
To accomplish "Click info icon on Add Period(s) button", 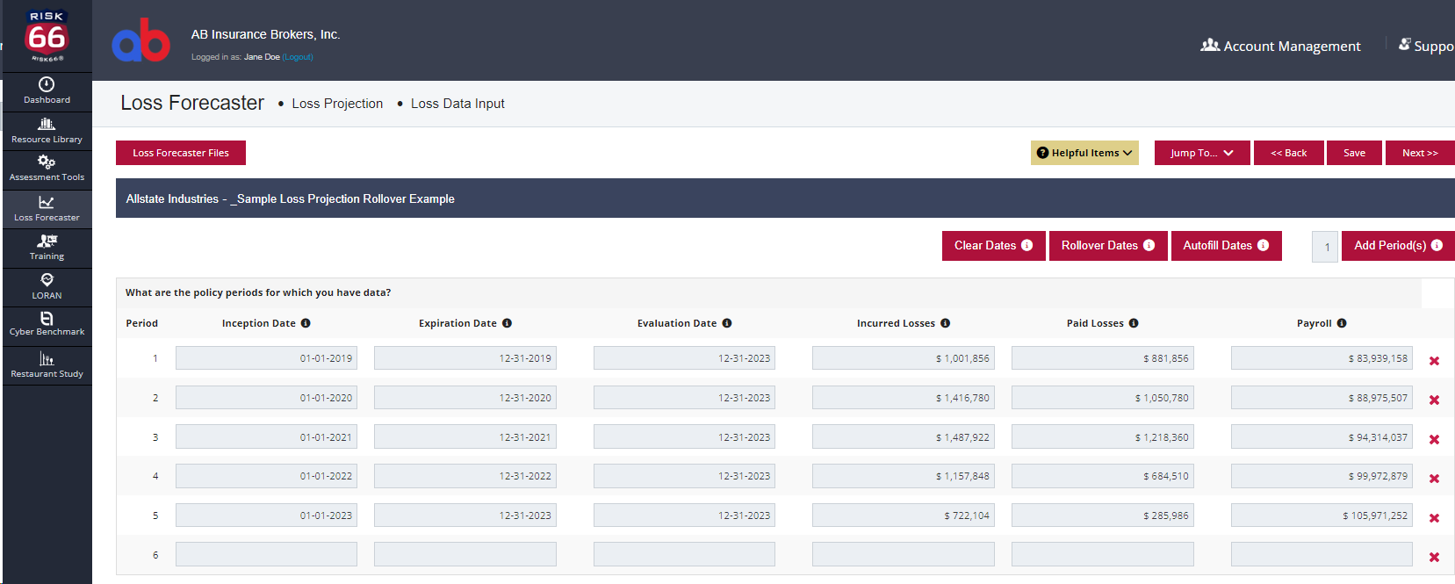I will pos(1437,245).
